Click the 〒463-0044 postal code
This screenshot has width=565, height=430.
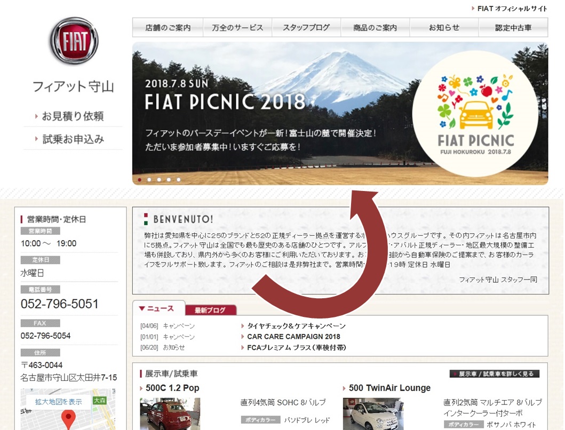pos(42,365)
